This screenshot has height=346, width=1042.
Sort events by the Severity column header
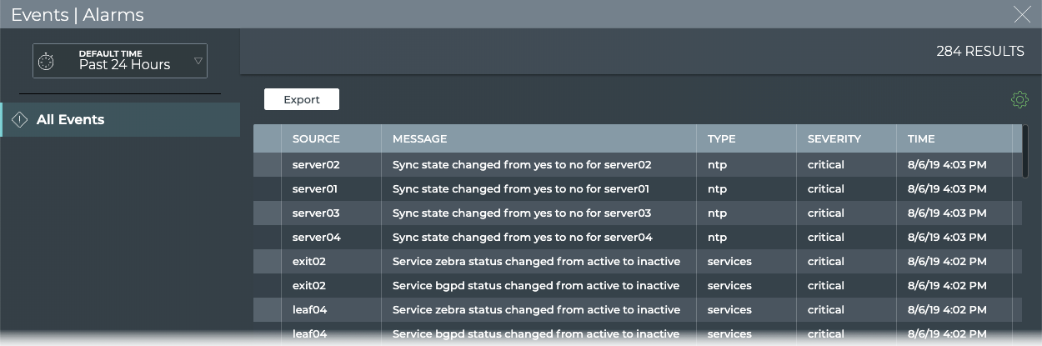click(x=834, y=139)
